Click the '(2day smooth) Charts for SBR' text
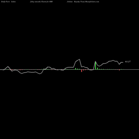Viewport: 139px width, 139px height. coord(41,2)
